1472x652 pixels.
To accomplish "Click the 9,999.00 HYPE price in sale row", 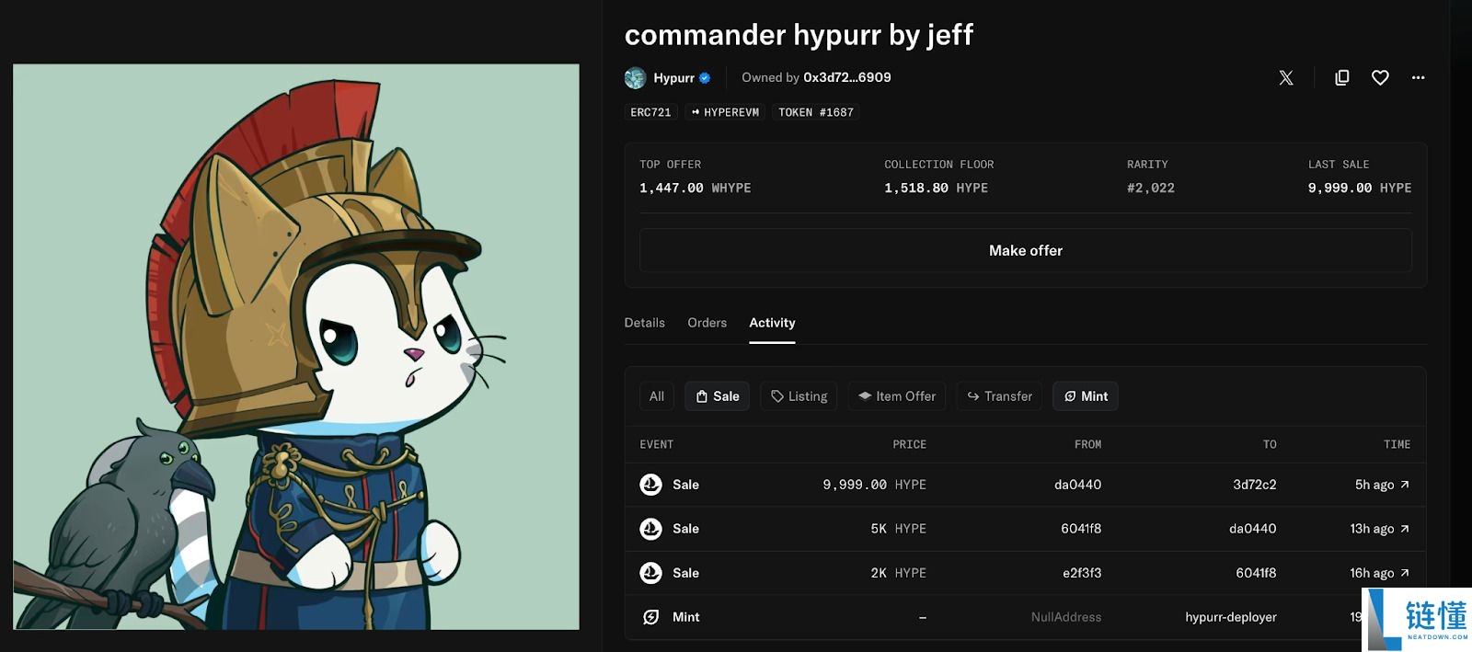I will (x=874, y=485).
